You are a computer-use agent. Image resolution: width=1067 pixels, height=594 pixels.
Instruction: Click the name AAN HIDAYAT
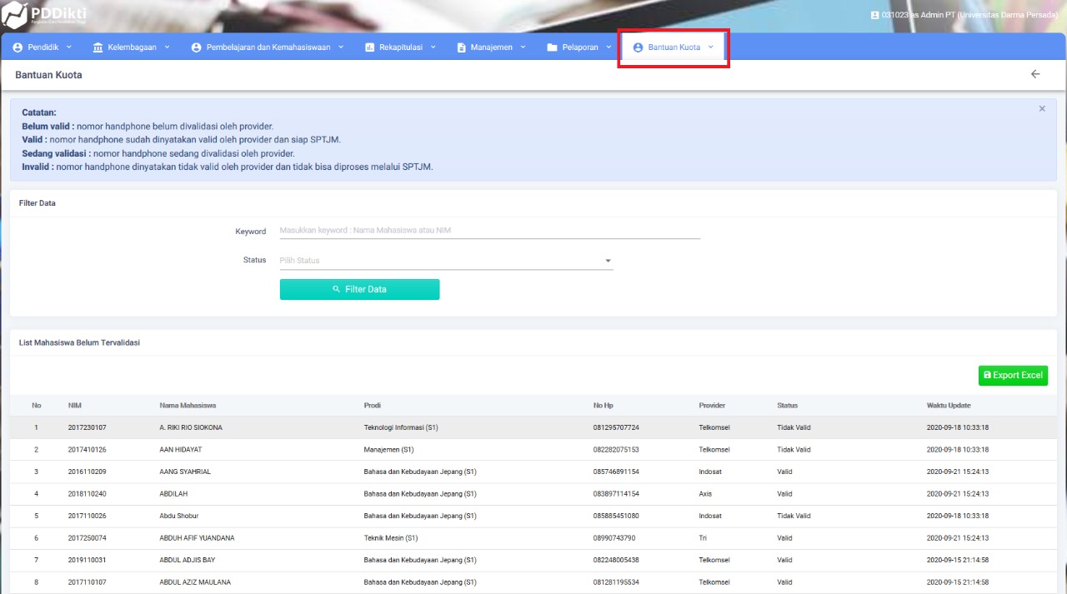pos(182,450)
